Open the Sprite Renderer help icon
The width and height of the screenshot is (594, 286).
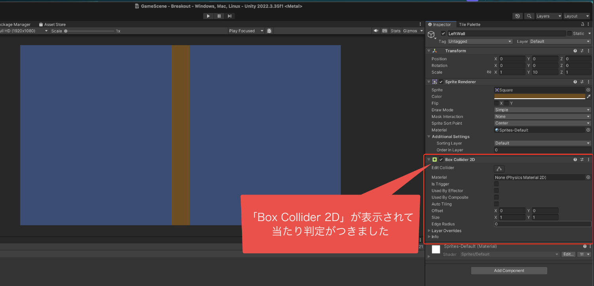coord(575,82)
